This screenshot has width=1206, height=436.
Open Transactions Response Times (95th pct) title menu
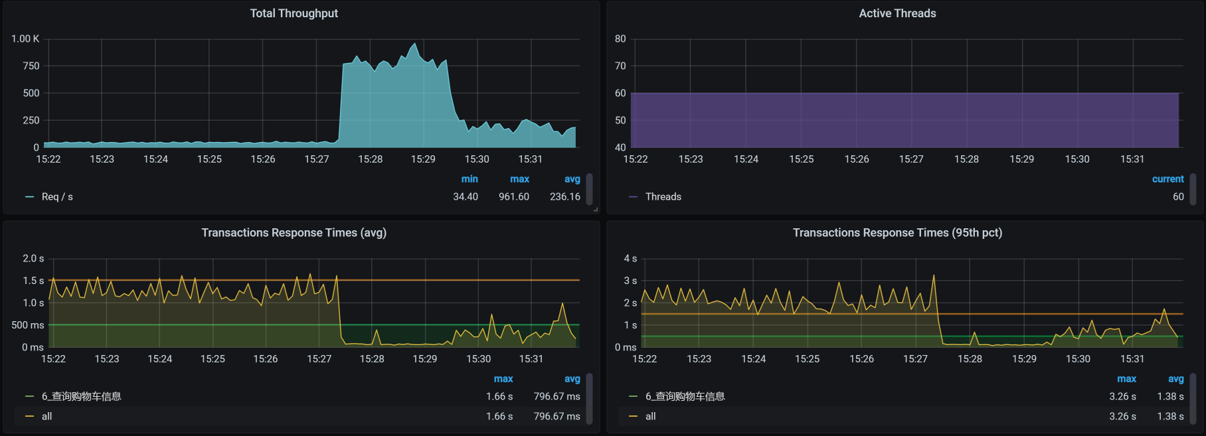tap(897, 233)
